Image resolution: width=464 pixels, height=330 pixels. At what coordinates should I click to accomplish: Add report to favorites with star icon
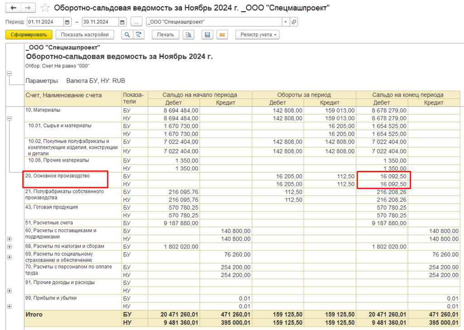(45, 8)
